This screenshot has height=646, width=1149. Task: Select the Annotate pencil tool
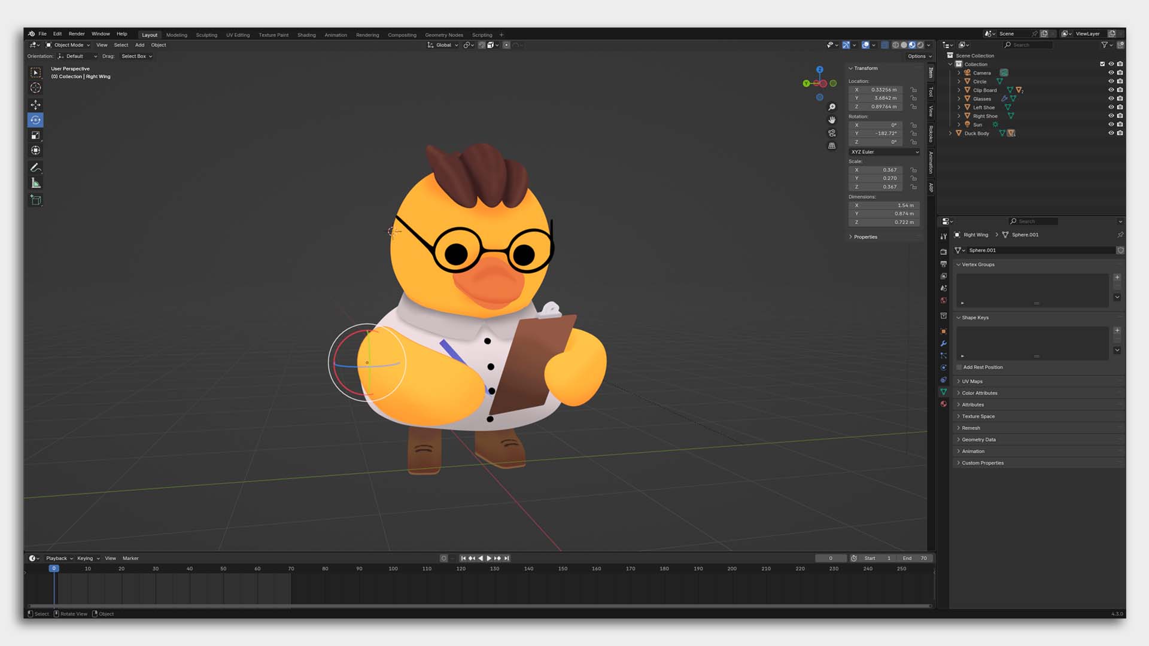pyautogui.click(x=35, y=167)
